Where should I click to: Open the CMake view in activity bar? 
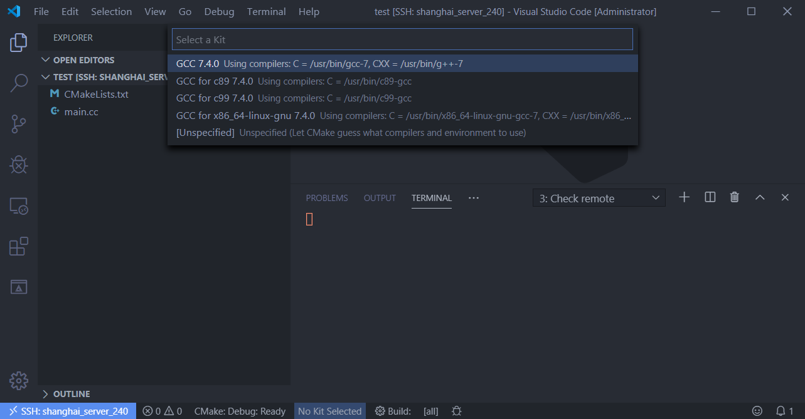click(19, 287)
